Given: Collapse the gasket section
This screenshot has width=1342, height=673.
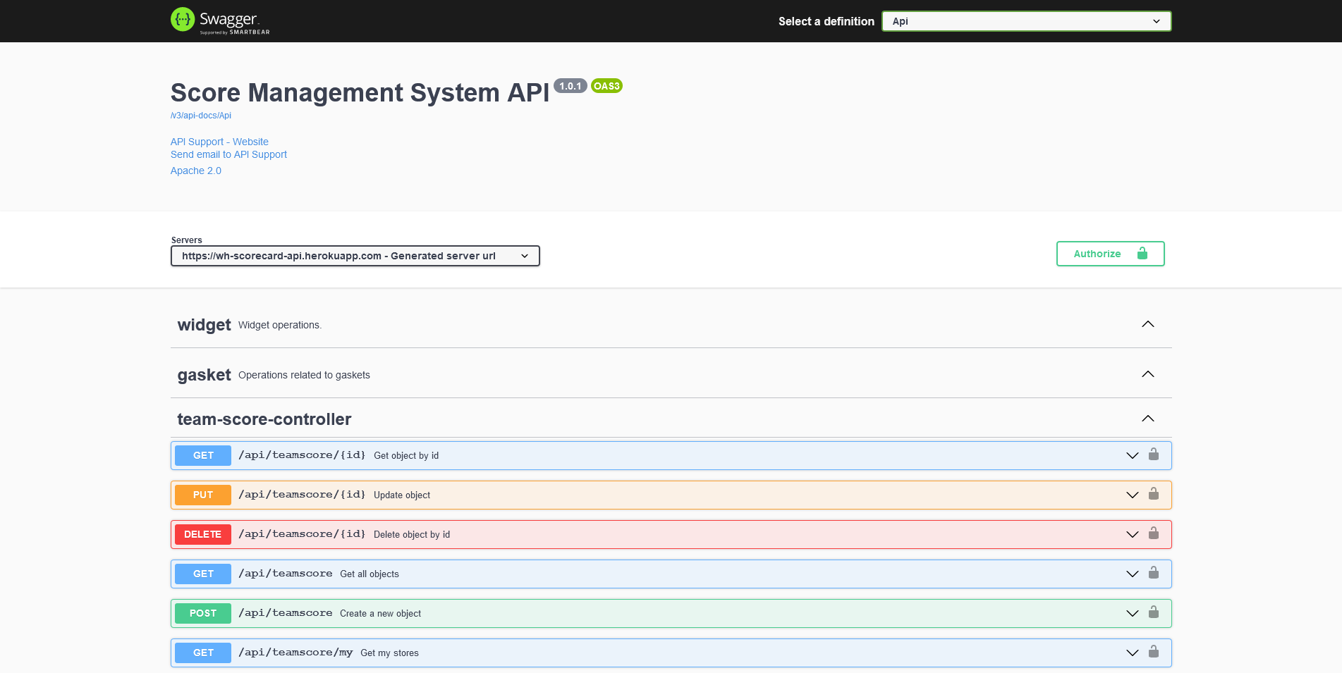Looking at the screenshot, I should tap(1147, 374).
